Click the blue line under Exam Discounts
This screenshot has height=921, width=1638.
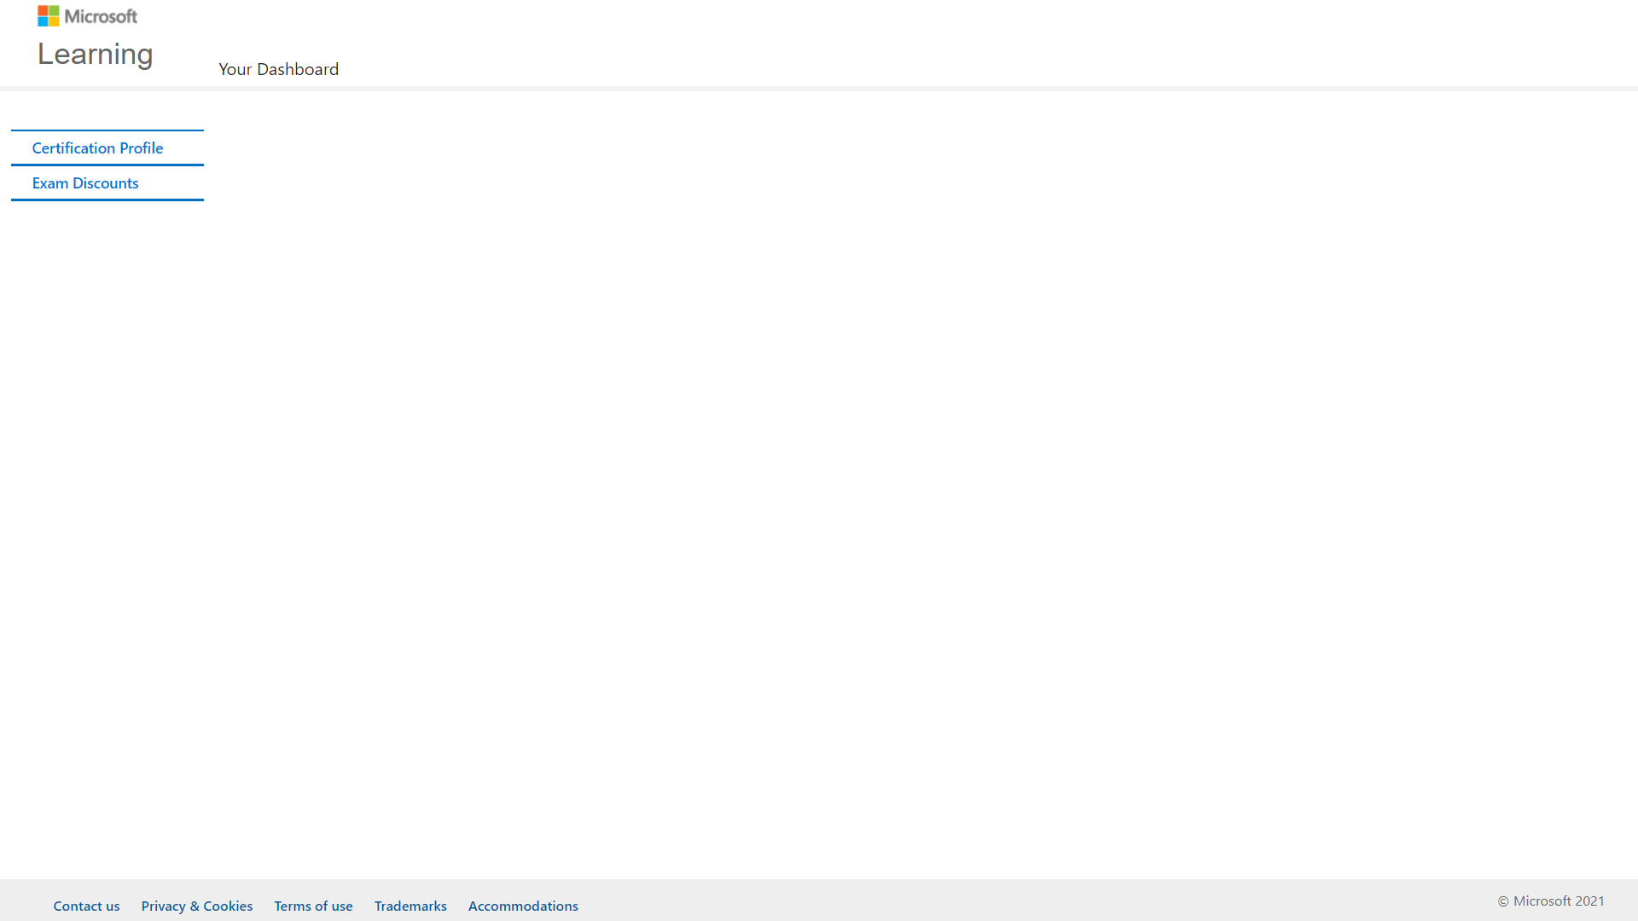107,200
